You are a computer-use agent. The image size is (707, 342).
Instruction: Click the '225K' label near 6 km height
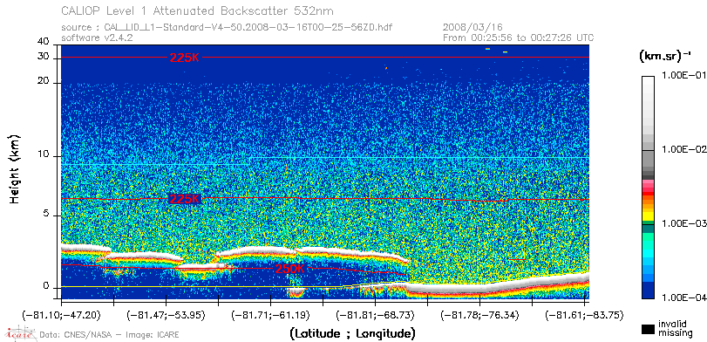pos(184,199)
